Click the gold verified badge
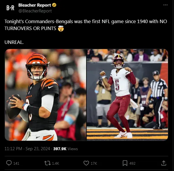Image resolution: width=174 pixels, height=171 pixels. [54, 5]
